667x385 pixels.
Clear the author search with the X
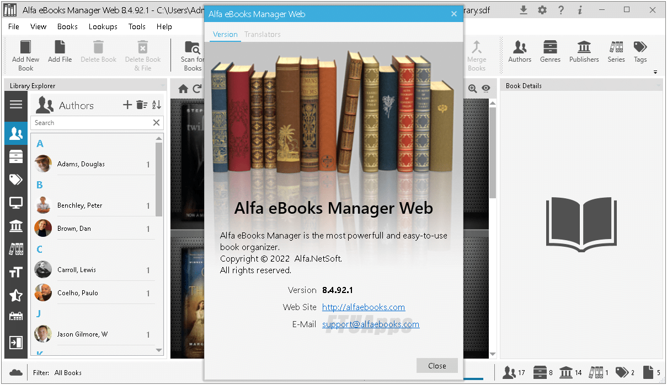point(157,123)
